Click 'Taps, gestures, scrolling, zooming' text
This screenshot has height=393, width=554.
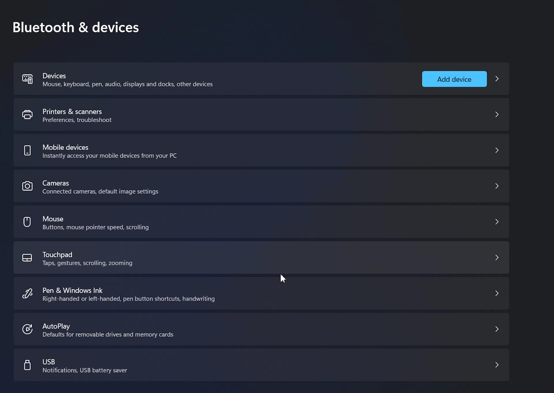pyautogui.click(x=87, y=263)
